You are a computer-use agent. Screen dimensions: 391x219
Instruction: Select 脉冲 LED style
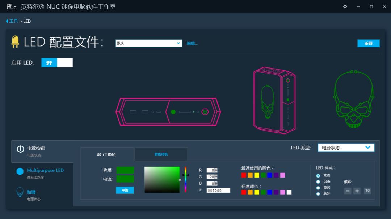pos(318,194)
